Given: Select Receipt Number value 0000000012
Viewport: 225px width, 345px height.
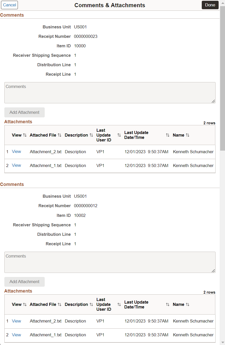Looking at the screenshot, I should coord(86,206).
